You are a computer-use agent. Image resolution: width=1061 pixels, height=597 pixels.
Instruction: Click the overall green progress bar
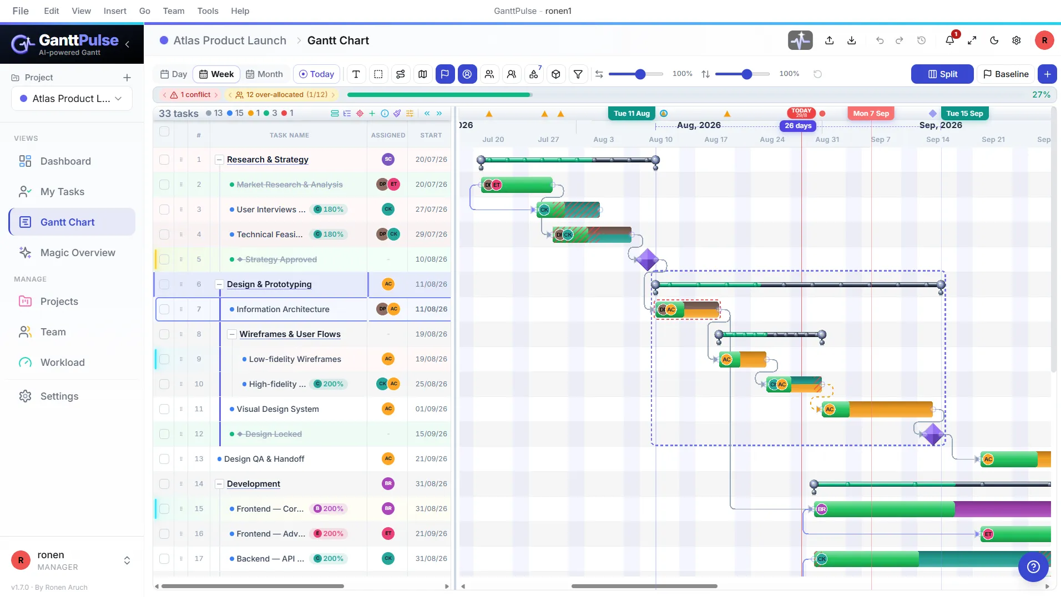pyautogui.click(x=438, y=95)
